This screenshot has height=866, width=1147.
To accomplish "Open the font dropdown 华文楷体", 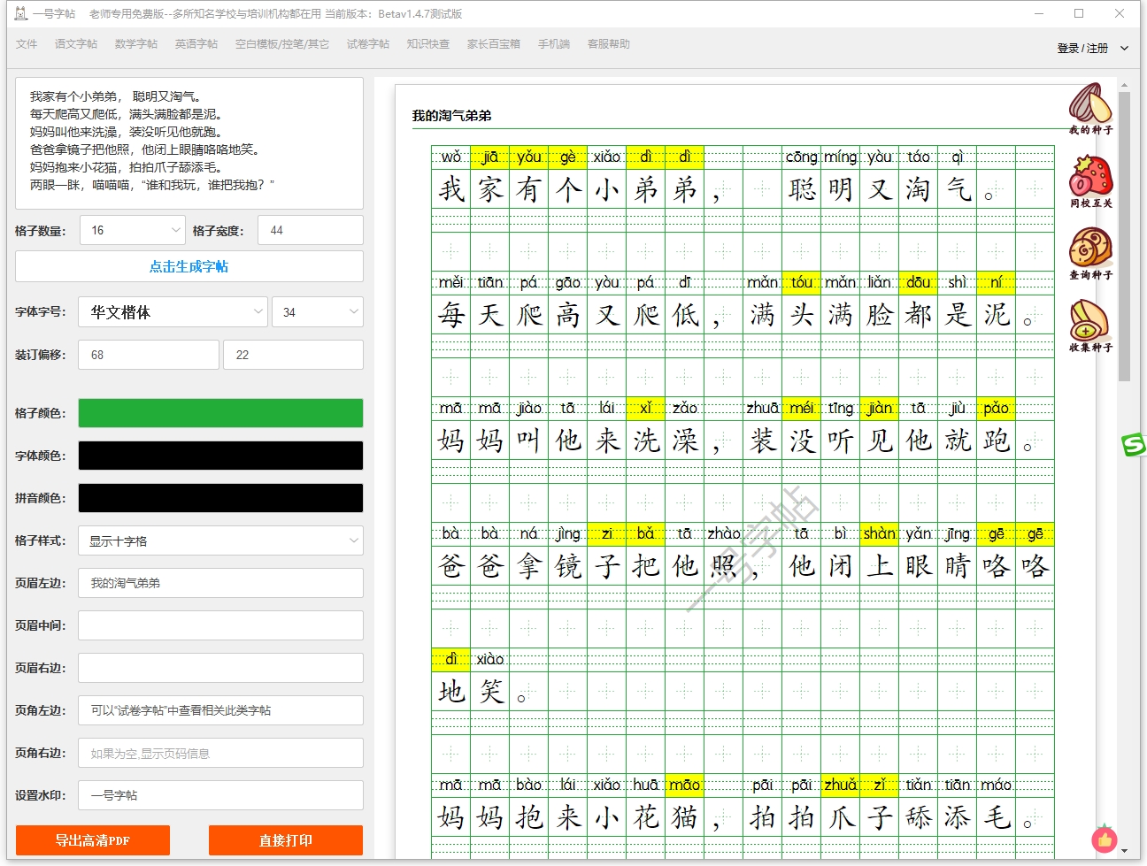I will [173, 311].
